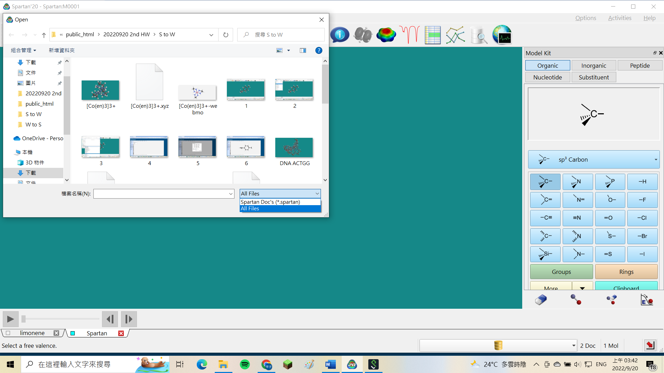
Task: Open the Options menu
Action: (x=585, y=18)
